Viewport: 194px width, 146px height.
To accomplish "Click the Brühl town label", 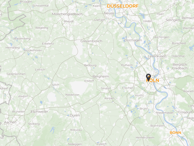I will point(143,108).
